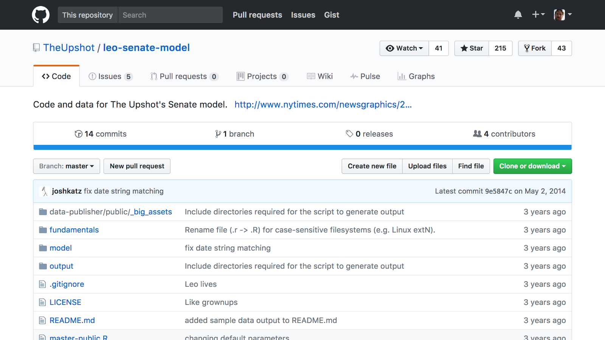The height and width of the screenshot is (340, 605).
Task: Open the notifications bell
Action: point(518,15)
